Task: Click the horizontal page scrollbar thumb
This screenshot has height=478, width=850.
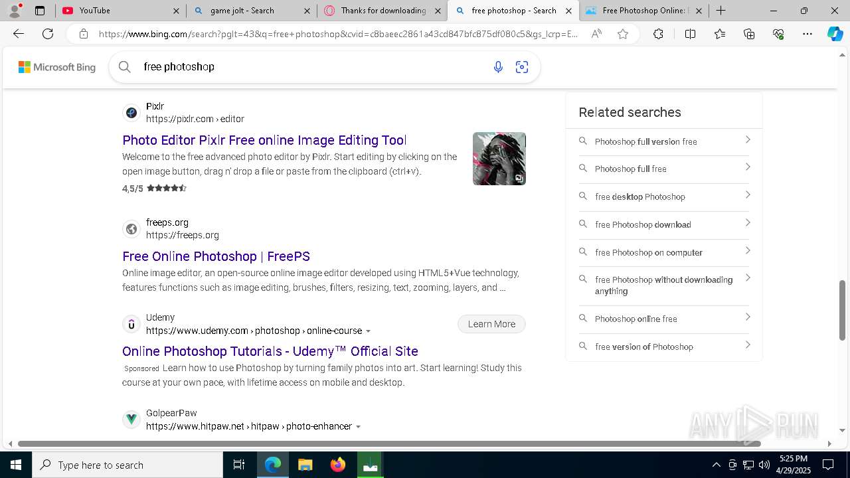Action: [389, 443]
